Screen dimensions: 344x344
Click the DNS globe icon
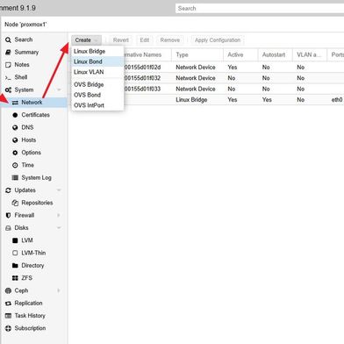click(x=15, y=127)
